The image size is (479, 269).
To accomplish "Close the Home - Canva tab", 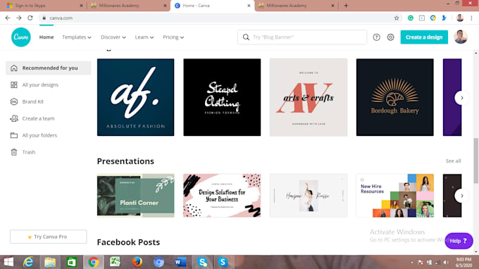I will [249, 6].
